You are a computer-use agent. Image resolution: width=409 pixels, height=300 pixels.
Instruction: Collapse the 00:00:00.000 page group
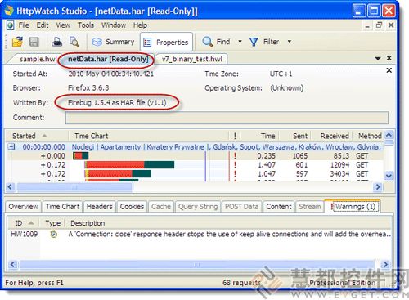pos(11,147)
